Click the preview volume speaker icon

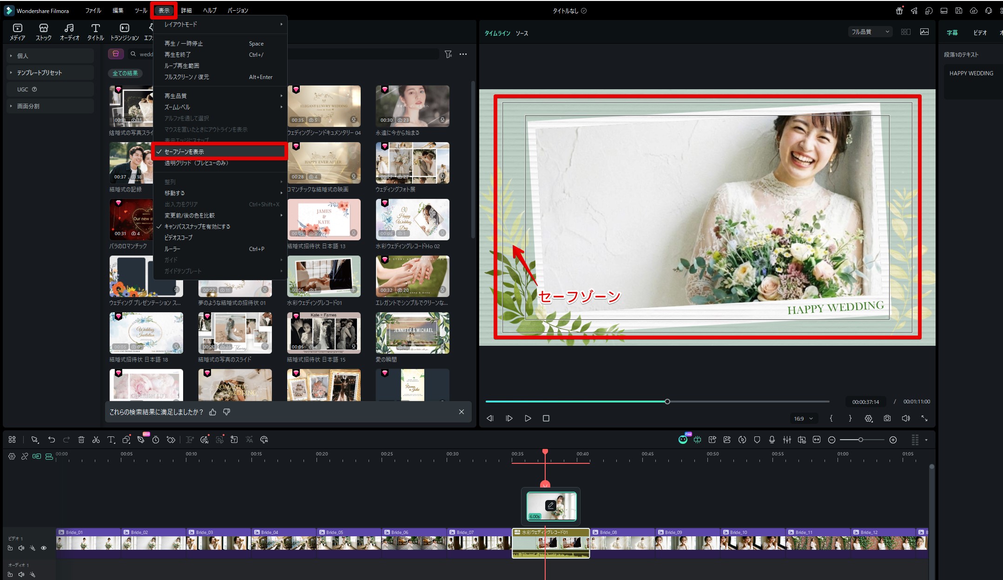(x=906, y=418)
